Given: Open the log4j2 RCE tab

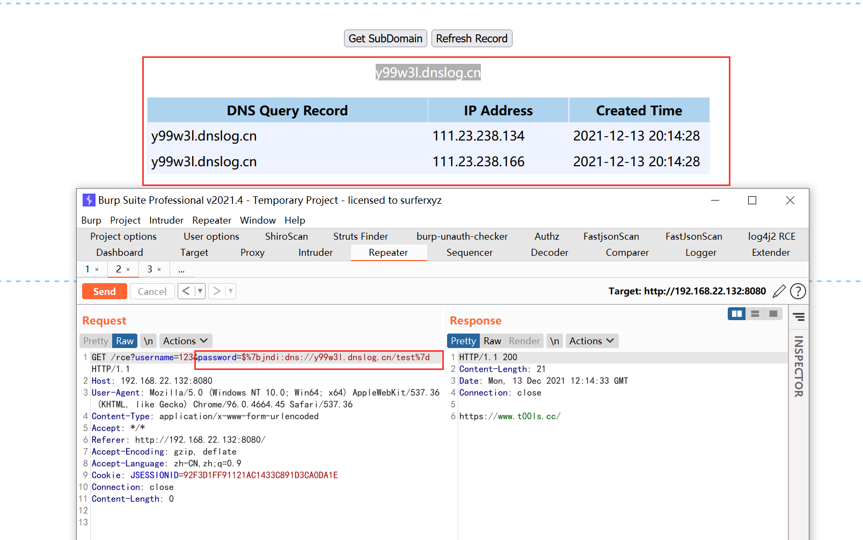Looking at the screenshot, I should click(x=772, y=236).
